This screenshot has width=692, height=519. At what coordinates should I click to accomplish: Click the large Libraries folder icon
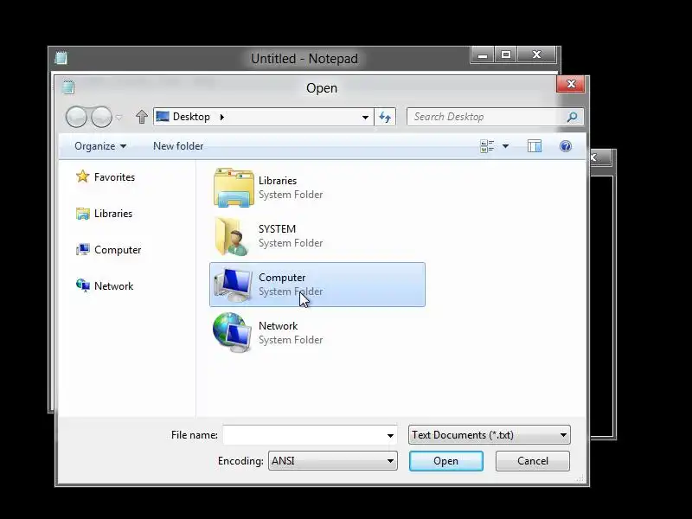pos(234,188)
